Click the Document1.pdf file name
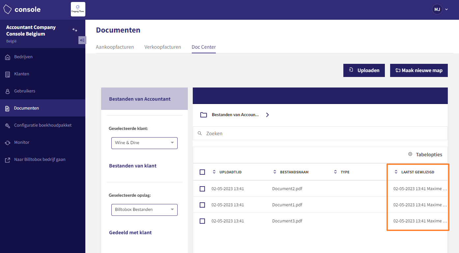 (x=287, y=205)
